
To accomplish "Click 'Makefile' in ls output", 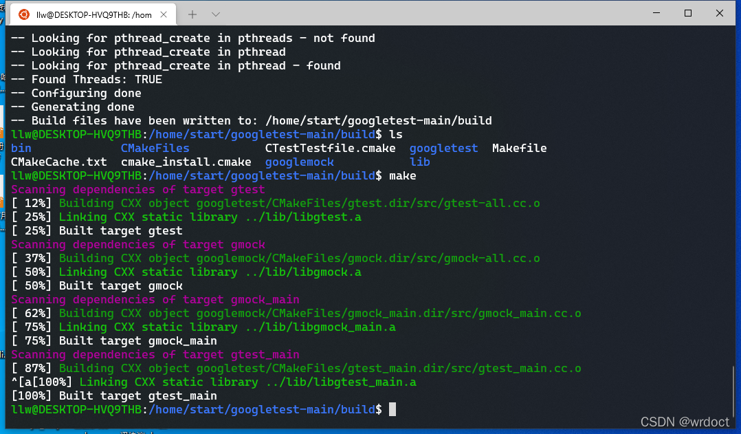I will (520, 149).
